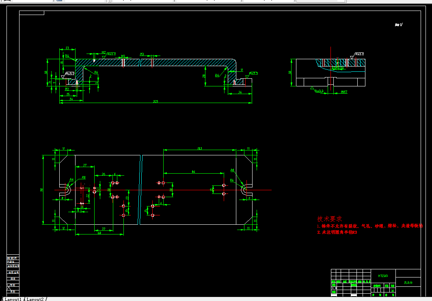Select the hatched section area of top view

[x=156, y=62]
